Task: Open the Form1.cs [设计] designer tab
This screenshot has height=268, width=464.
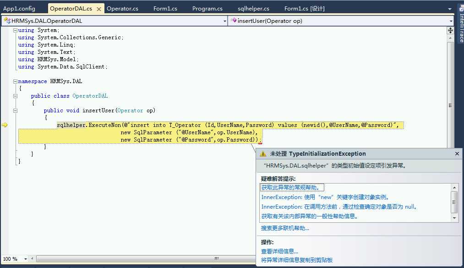Action: 305,9
